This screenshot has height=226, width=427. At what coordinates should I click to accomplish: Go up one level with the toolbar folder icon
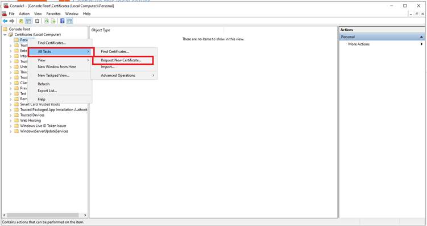coord(21,21)
